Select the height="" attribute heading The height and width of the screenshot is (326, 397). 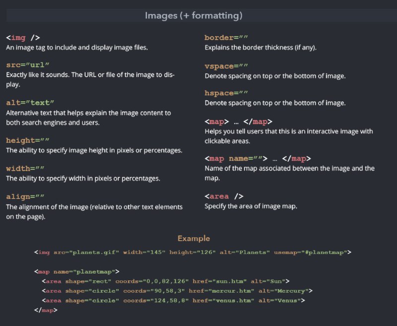28,140
